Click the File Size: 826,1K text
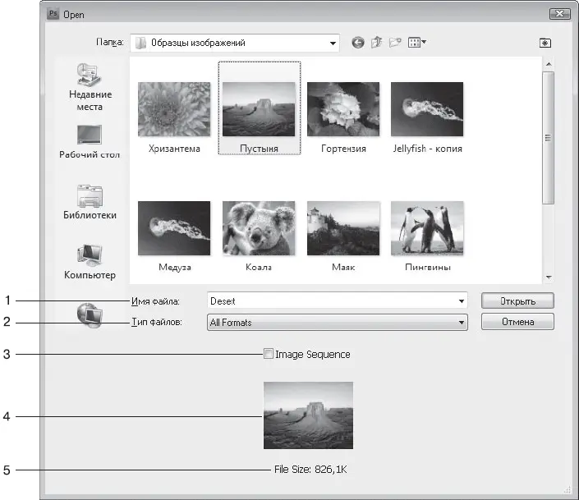Screen dimensions: 579x500 pyautogui.click(x=310, y=470)
